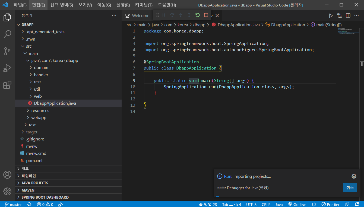364x207 pixels.
Task: Click the debug Step Into icon
Action: coord(181,15)
